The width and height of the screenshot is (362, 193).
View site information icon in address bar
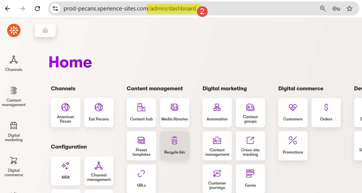tap(55, 9)
